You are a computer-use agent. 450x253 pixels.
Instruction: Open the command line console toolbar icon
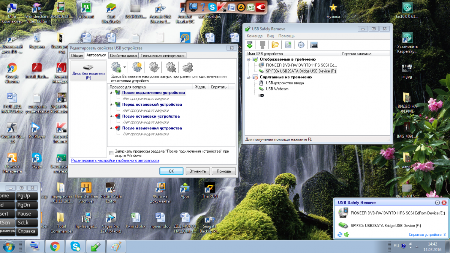(314, 45)
